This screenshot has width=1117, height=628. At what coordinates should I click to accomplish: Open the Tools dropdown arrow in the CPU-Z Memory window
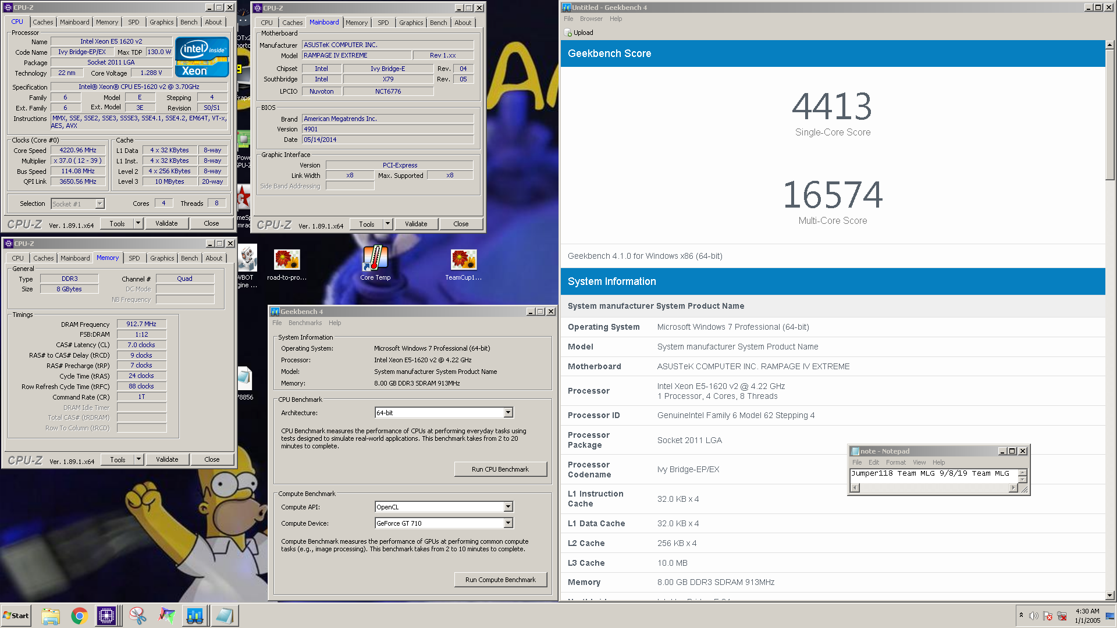(138, 459)
